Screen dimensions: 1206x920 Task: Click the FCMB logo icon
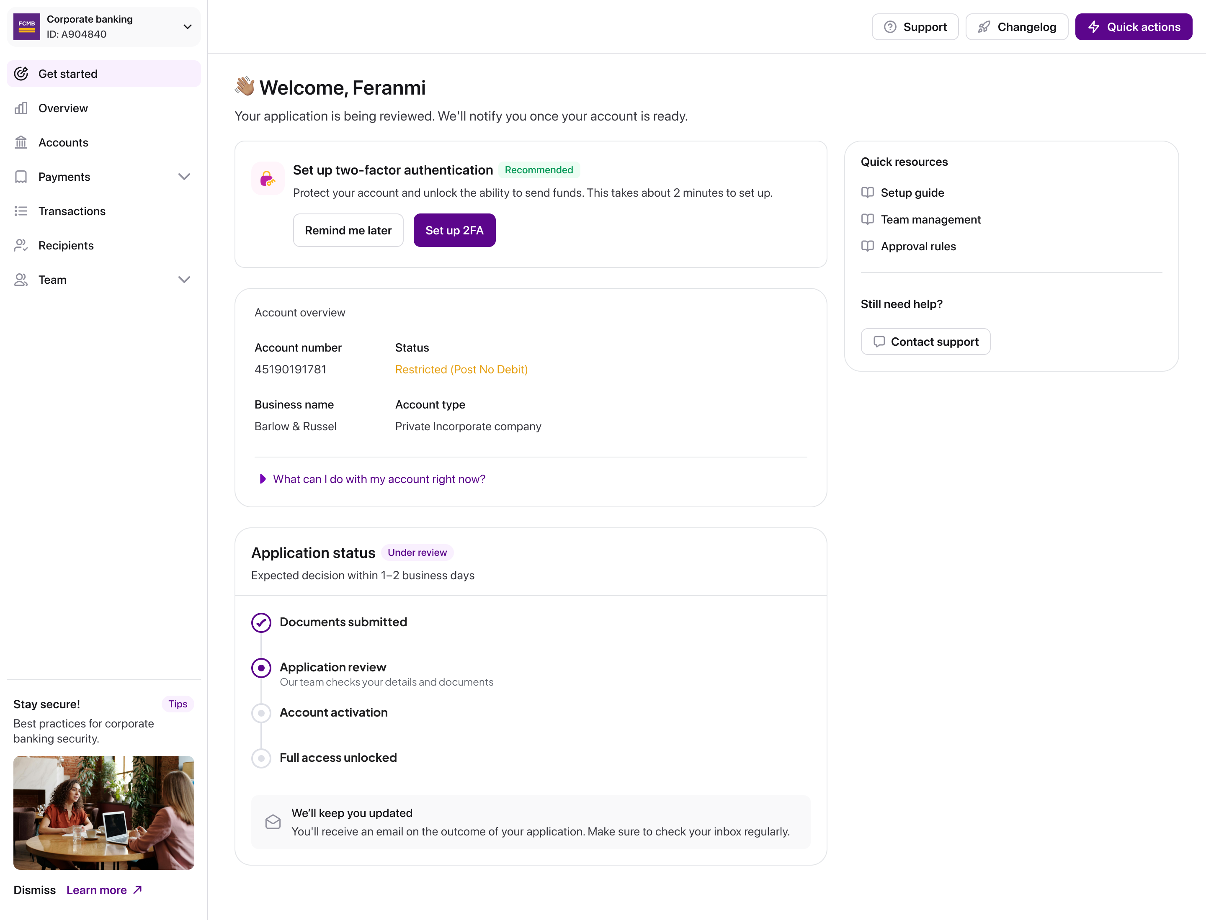26,26
